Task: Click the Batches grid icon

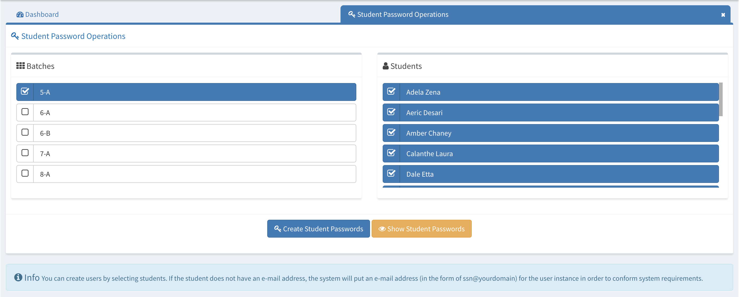Action: 20,66
